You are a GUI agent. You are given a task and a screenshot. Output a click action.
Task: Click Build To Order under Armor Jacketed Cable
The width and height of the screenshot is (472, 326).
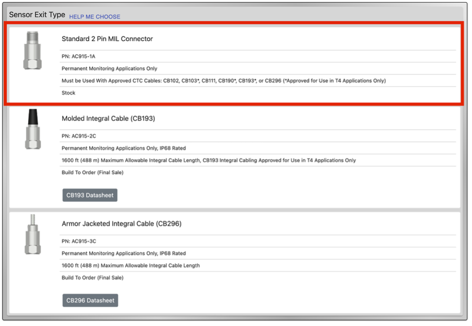point(92,278)
